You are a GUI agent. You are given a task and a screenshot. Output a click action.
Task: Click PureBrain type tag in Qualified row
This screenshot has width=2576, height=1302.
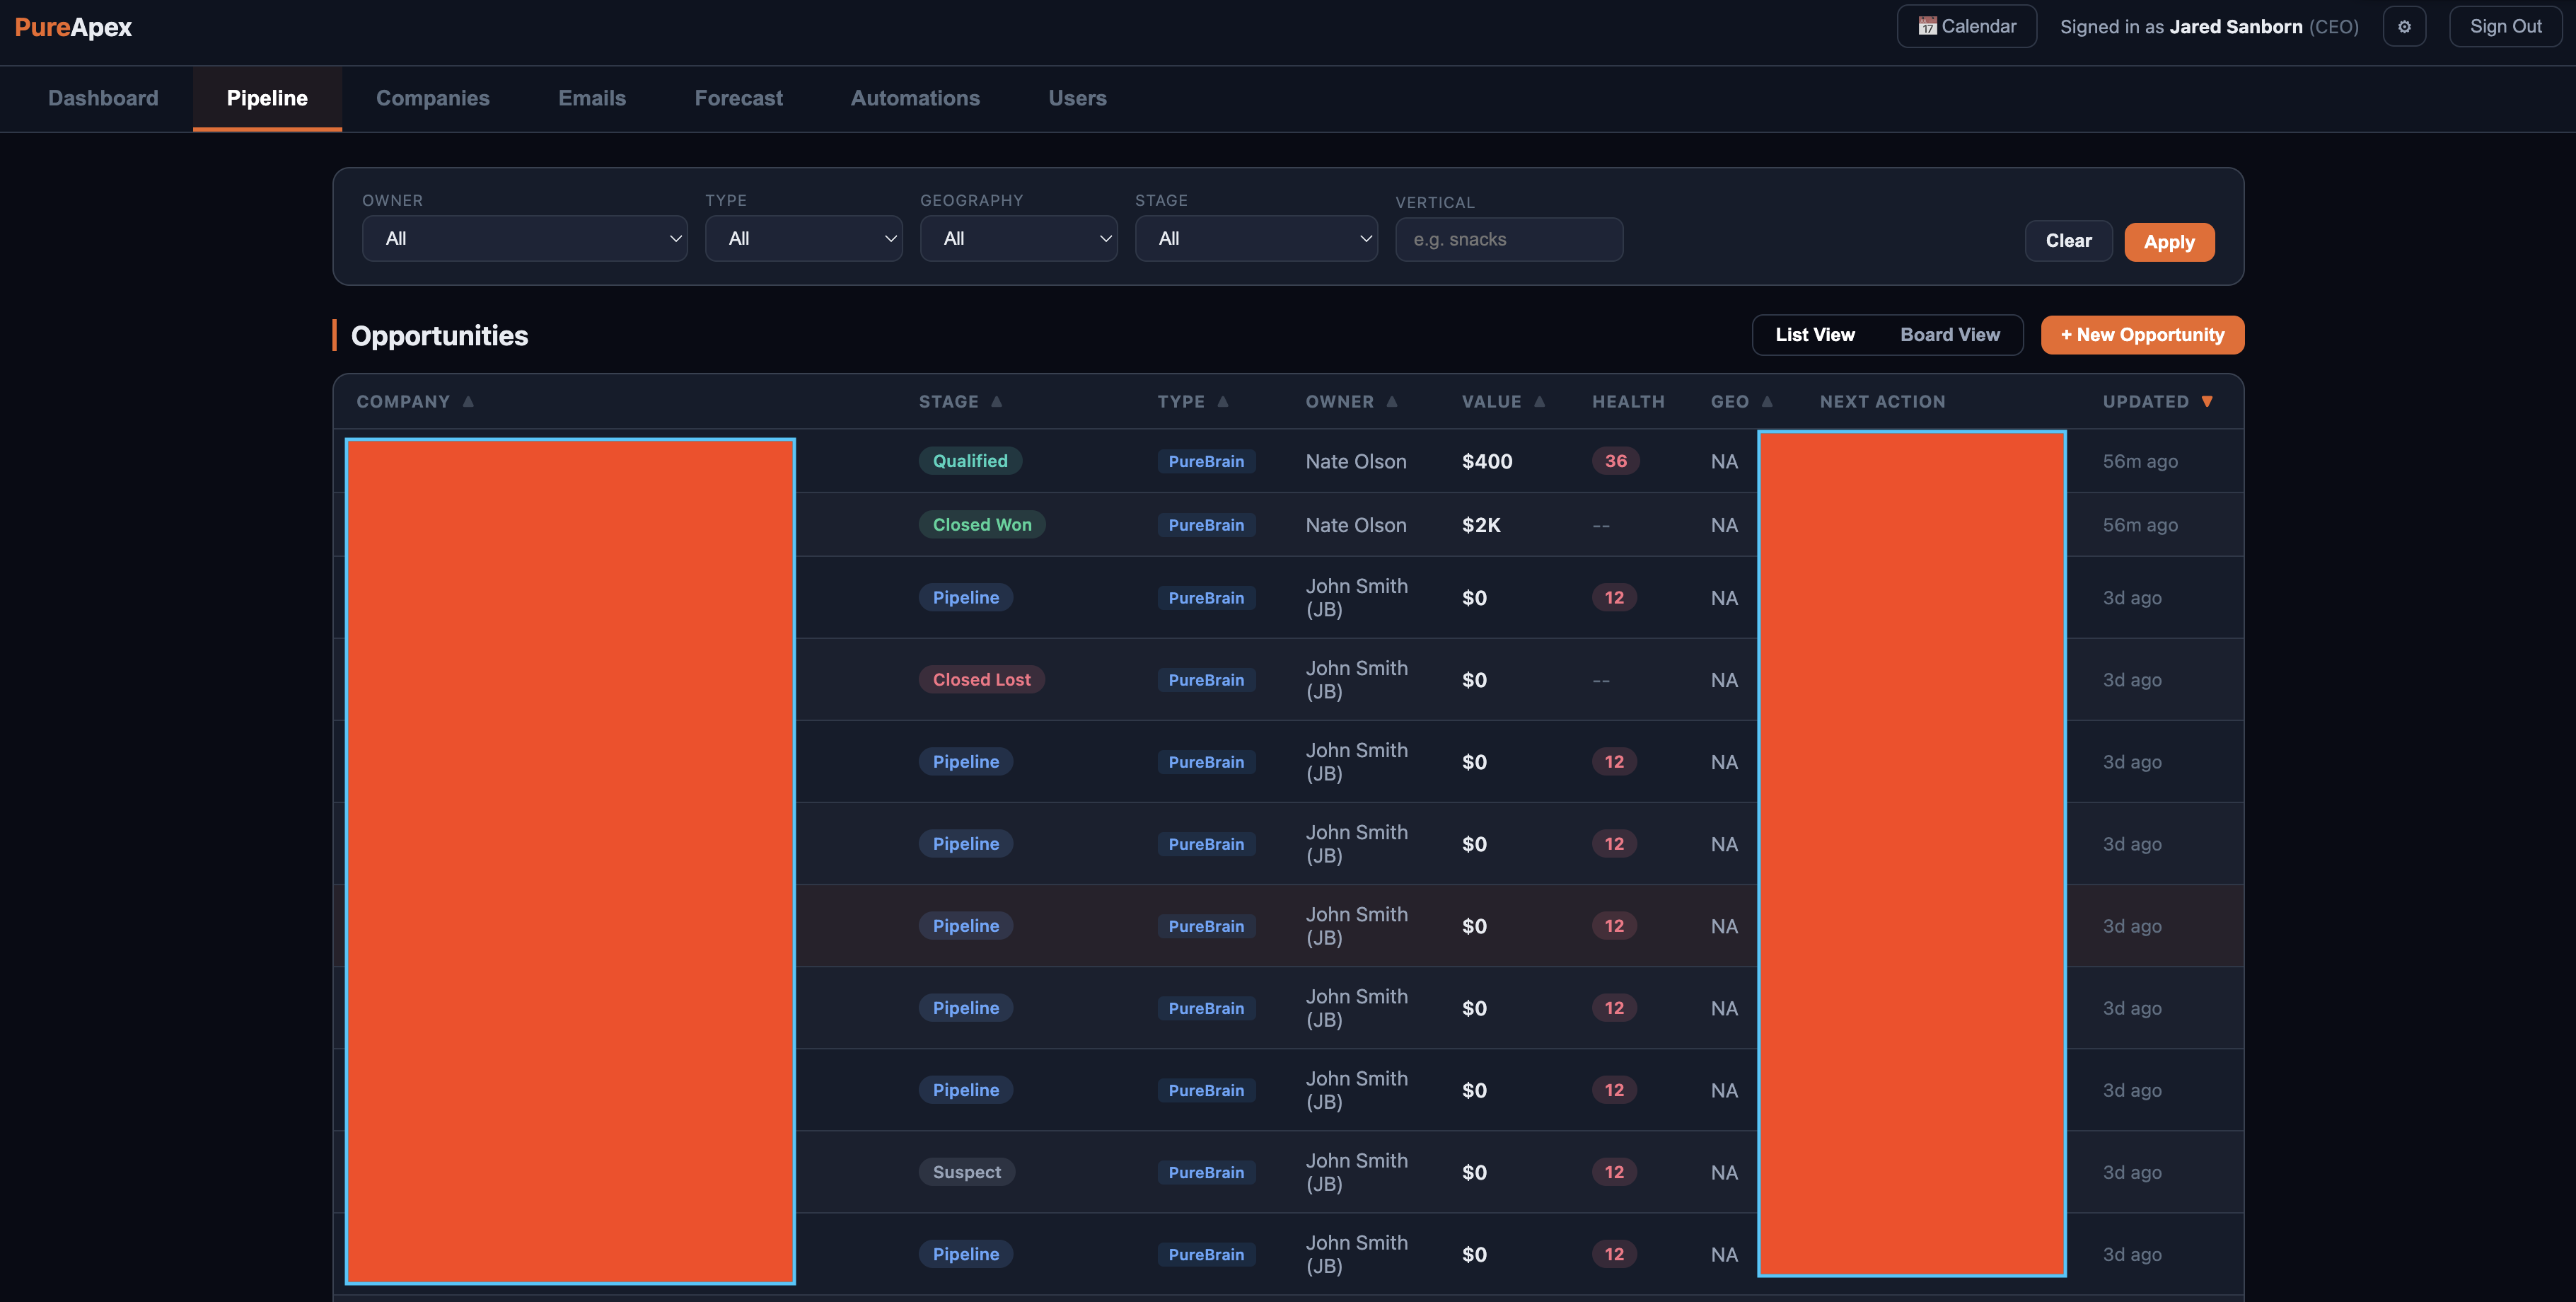click(x=1206, y=461)
